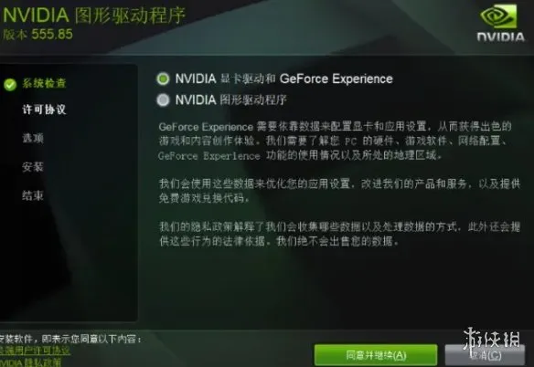Screen dimensions: 534x367
Task: Open the 许可协议 step in sidebar
Action: (44, 110)
